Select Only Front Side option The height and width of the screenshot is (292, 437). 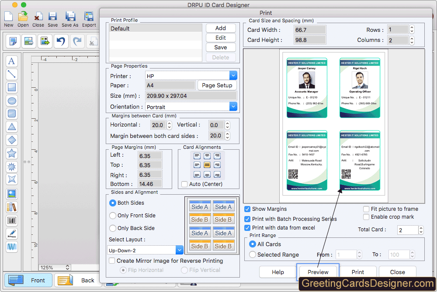tap(113, 216)
